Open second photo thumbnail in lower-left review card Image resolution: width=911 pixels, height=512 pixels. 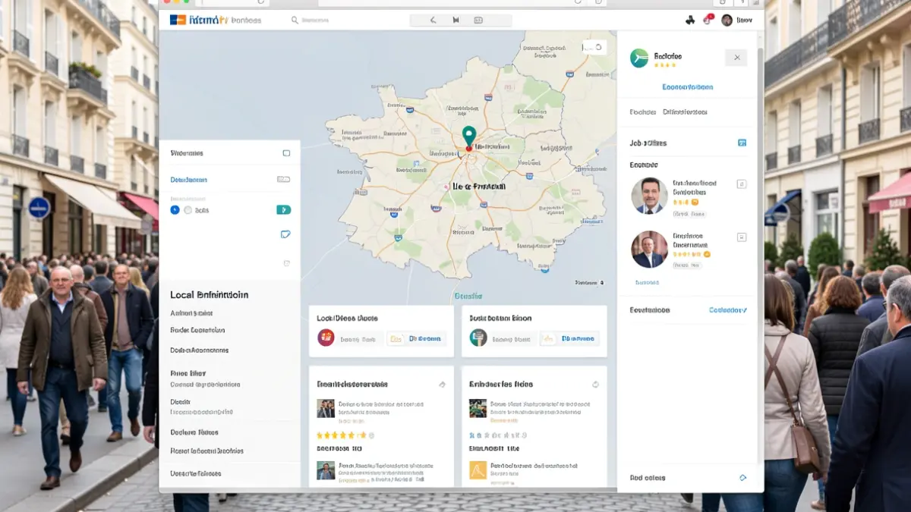coord(326,470)
